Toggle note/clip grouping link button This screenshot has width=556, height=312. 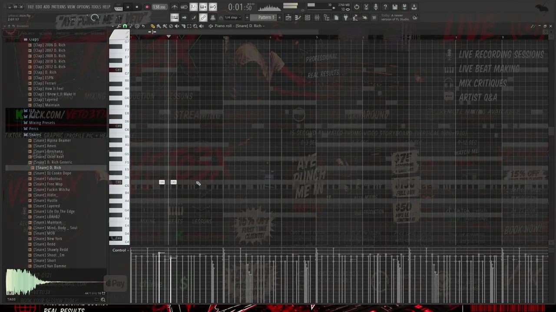[203, 17]
